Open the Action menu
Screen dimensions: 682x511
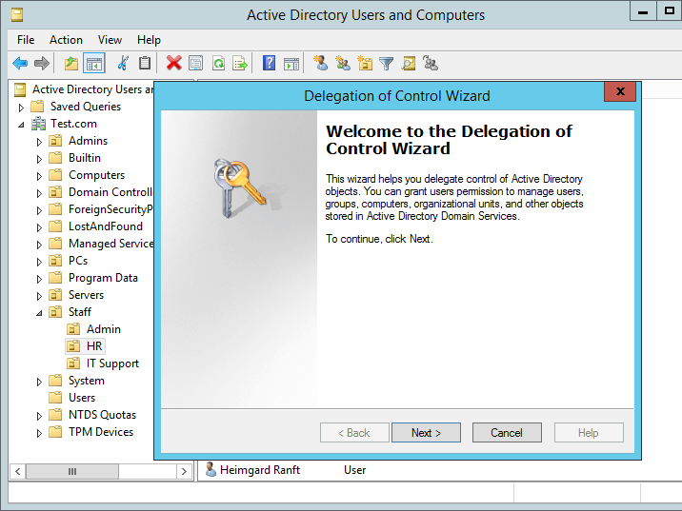pos(66,40)
